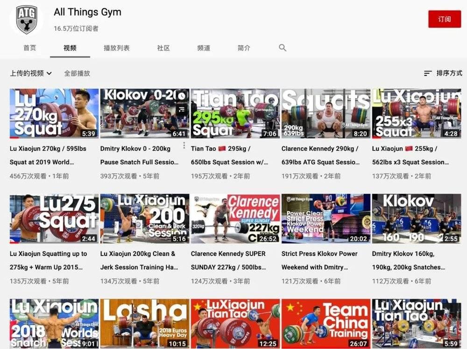Click add to queue icon on Klokov thumbnail

181,110
